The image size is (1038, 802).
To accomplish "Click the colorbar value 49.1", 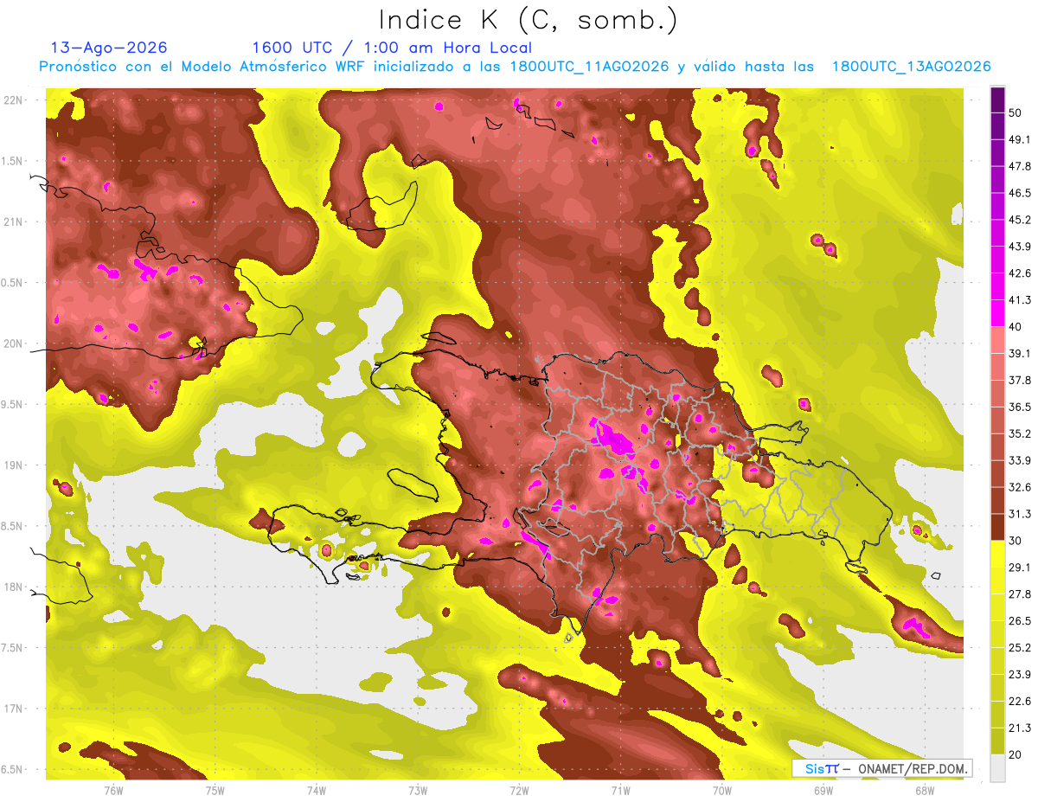I will (1019, 139).
